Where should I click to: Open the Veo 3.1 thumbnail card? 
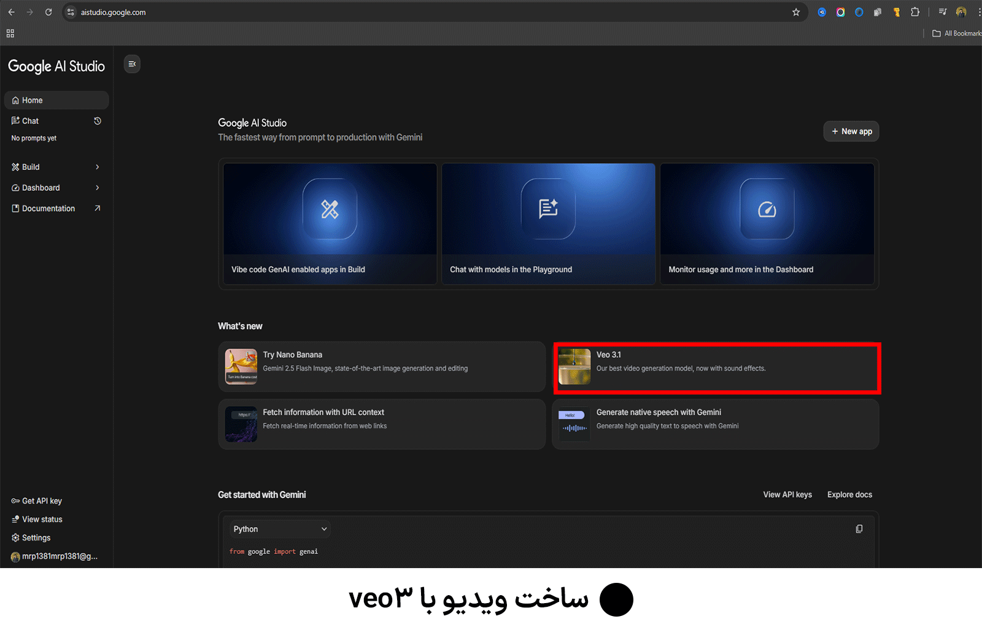[574, 367]
